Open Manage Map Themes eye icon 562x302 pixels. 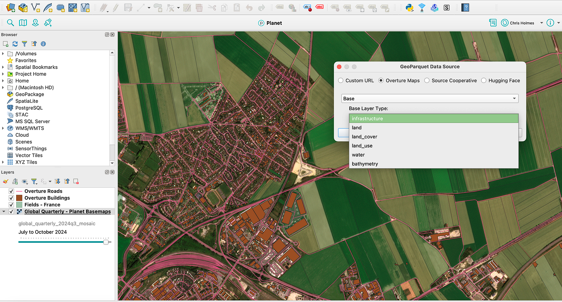24,181
